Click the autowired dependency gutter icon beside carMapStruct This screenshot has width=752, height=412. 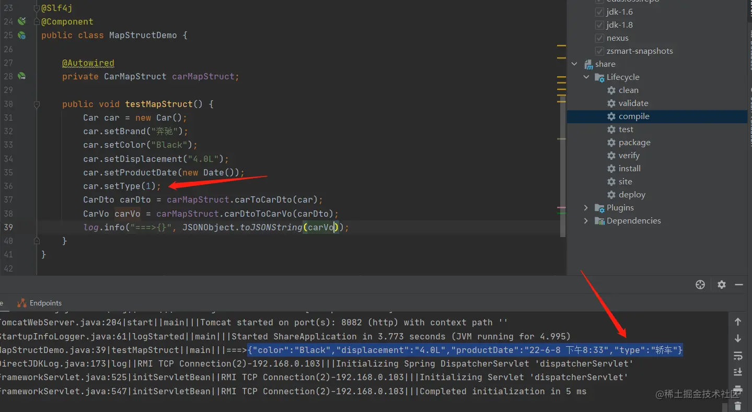point(21,76)
